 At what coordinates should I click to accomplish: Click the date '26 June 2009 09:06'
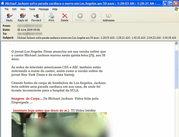pos(29,30)
